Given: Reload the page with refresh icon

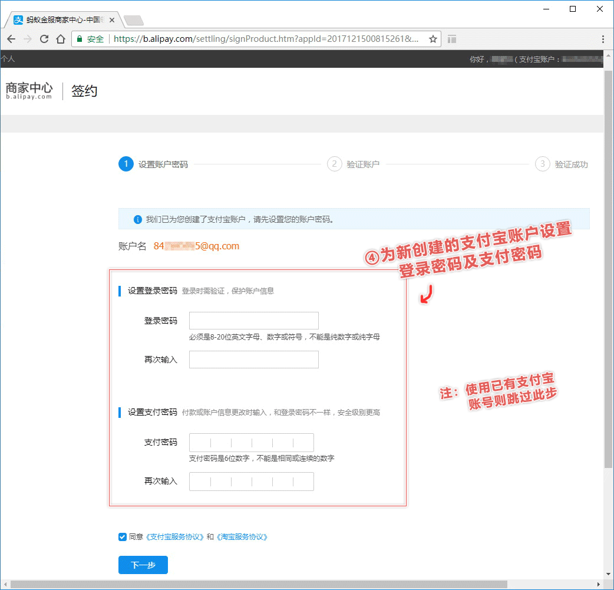Looking at the screenshot, I should click(44, 39).
